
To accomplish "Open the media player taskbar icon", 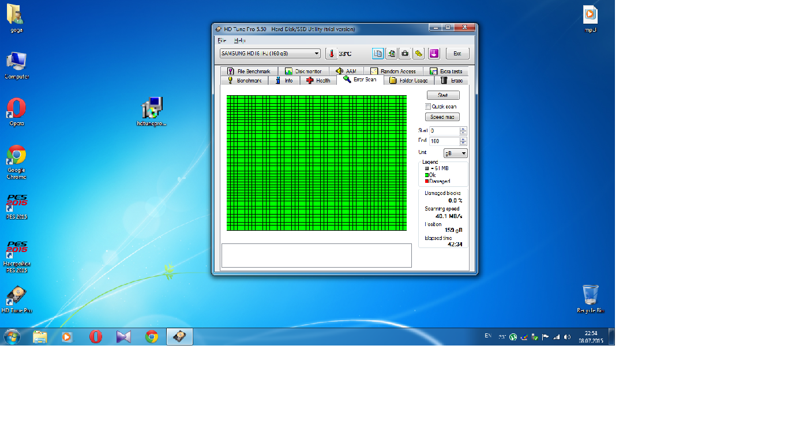I will [x=67, y=337].
